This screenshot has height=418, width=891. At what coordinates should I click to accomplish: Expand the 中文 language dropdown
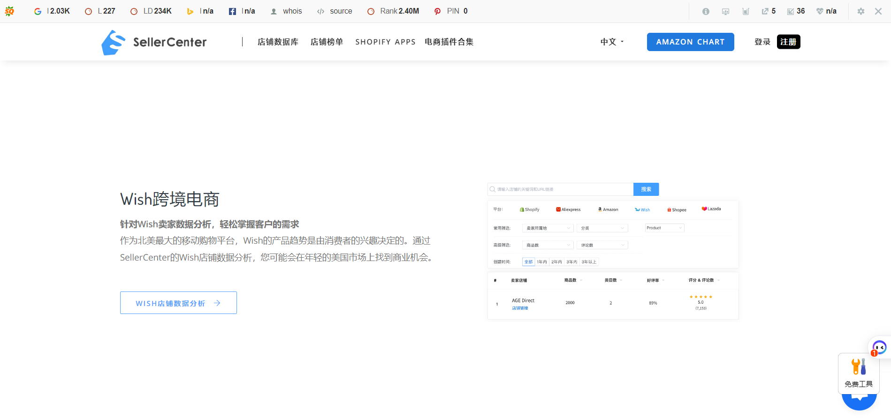coord(612,42)
